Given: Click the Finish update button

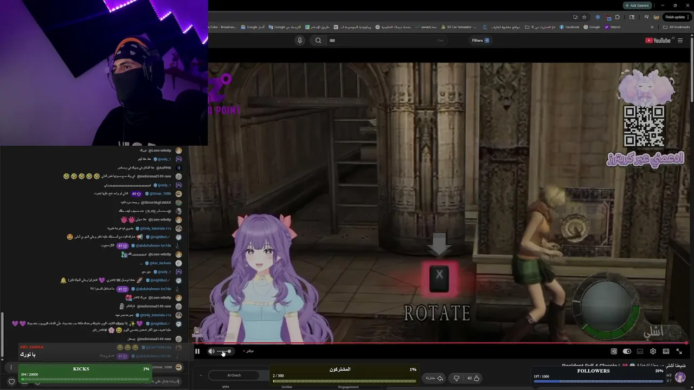Looking at the screenshot, I should point(677,17).
